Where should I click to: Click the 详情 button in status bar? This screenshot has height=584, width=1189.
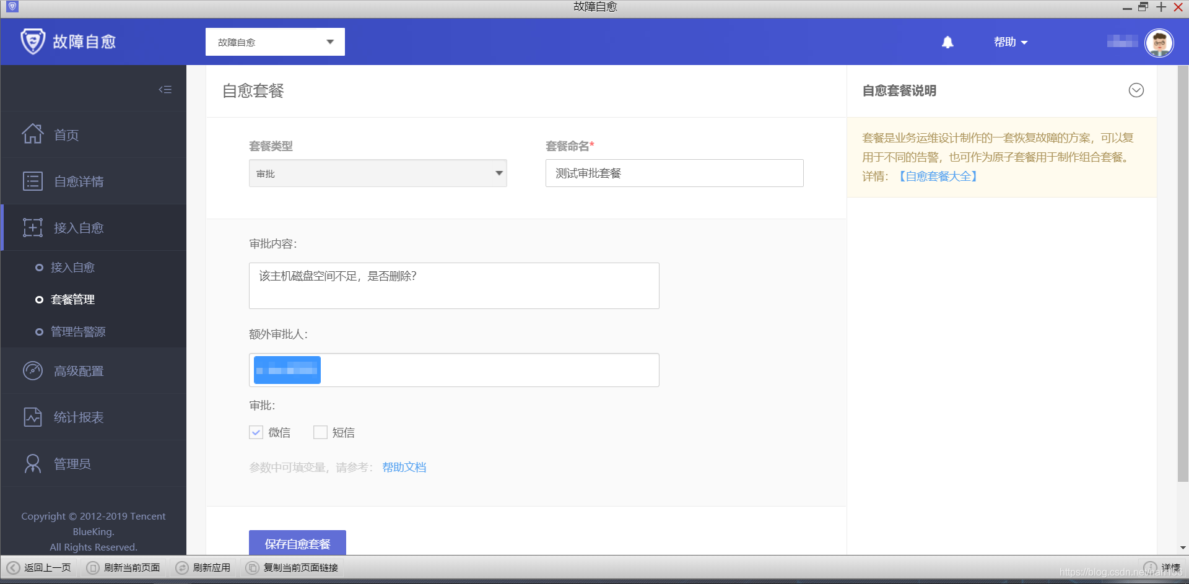(x=1162, y=567)
